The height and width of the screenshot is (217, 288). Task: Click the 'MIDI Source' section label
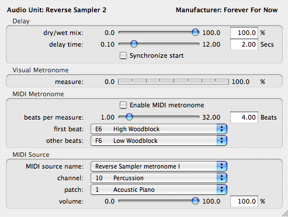coord(31,155)
